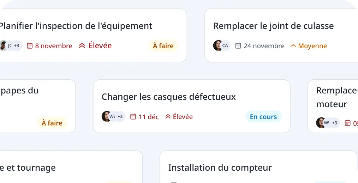358x183 pixels.
Task: Click the En cours status badge
Action: (263, 117)
